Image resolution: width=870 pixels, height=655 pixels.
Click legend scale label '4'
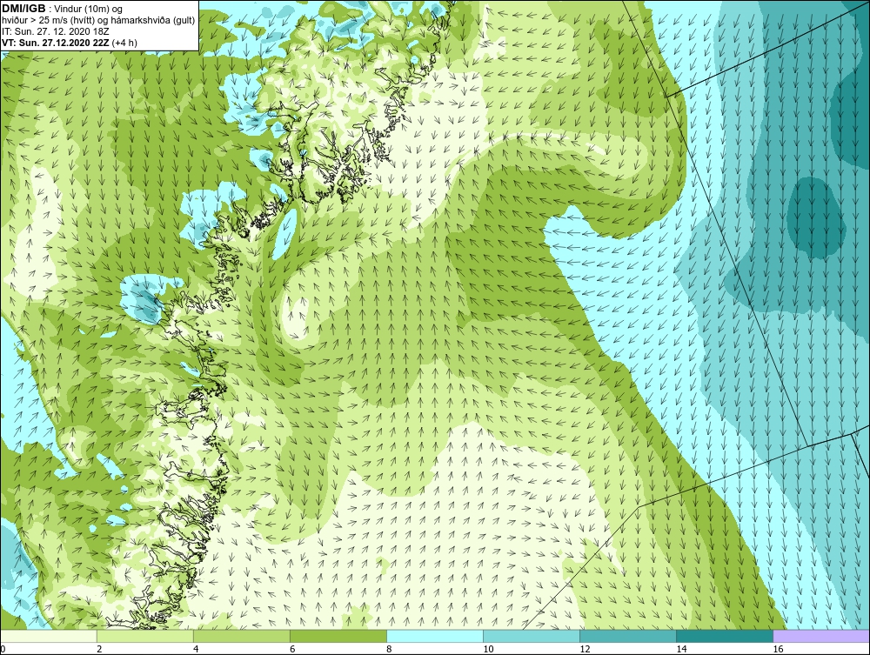coord(196,649)
